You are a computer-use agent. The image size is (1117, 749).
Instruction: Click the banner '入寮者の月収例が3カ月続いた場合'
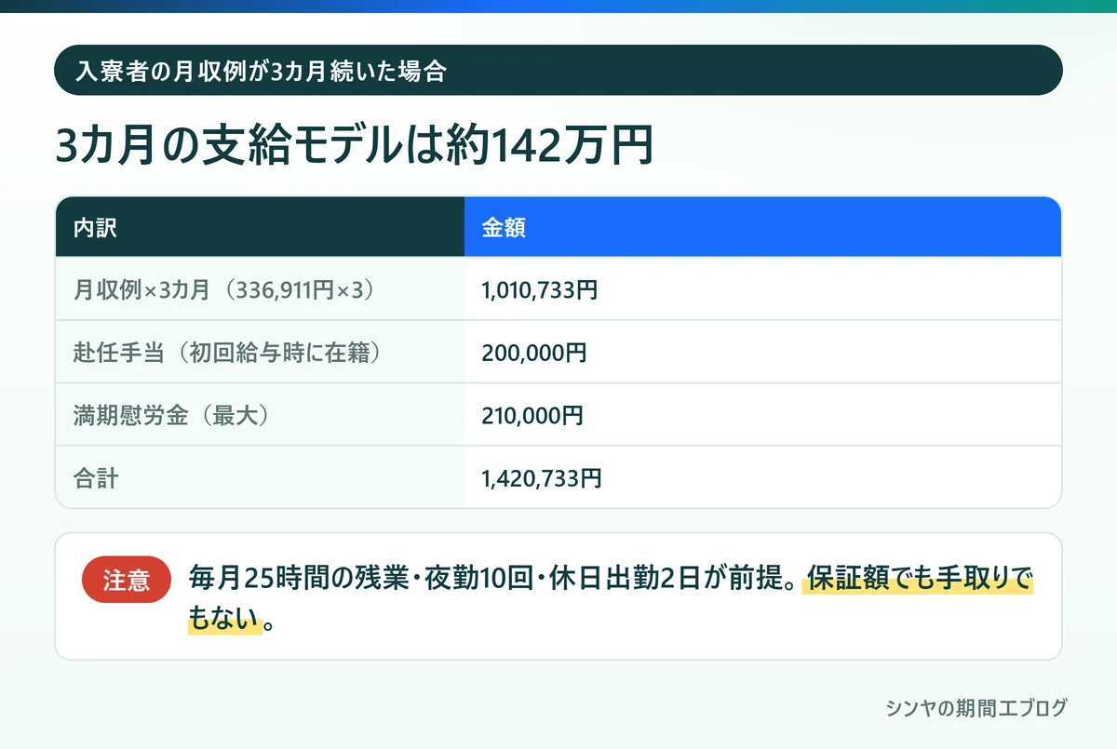[558, 70]
